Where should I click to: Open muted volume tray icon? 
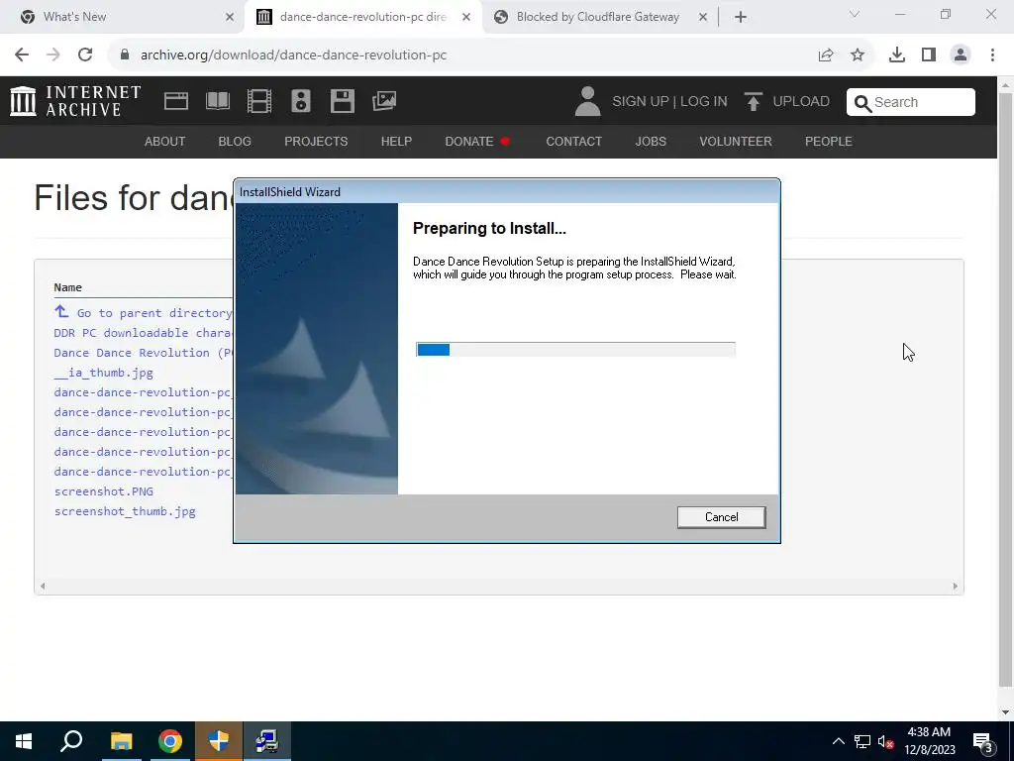coord(885,741)
